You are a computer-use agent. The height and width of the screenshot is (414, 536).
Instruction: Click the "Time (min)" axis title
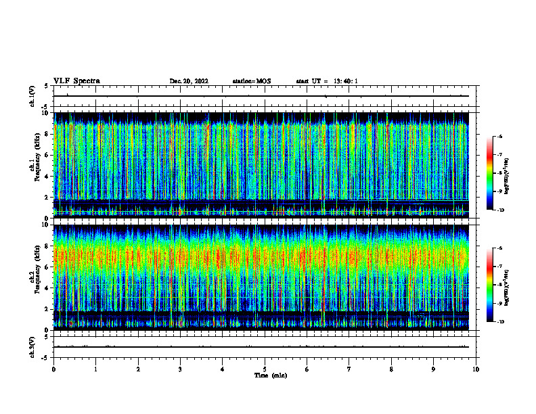tap(271, 375)
